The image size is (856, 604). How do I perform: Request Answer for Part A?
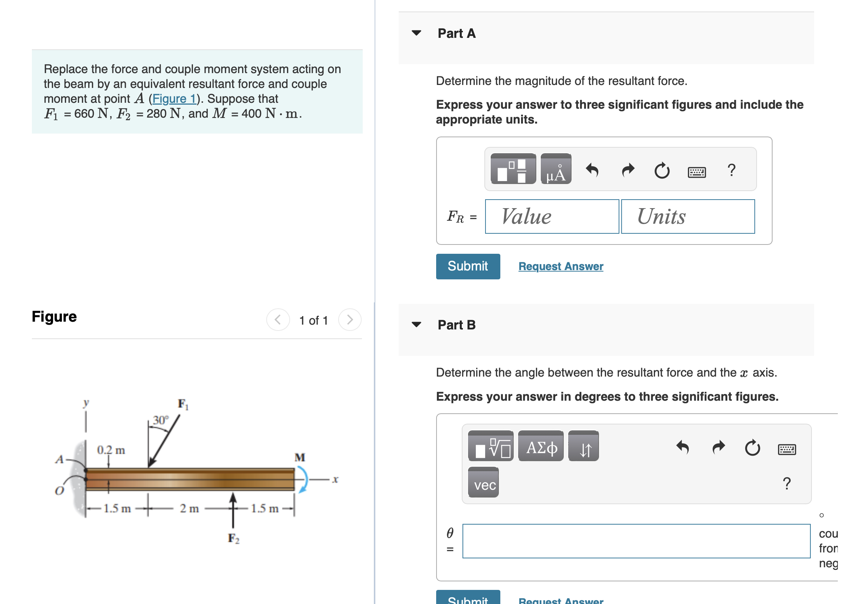tap(560, 266)
